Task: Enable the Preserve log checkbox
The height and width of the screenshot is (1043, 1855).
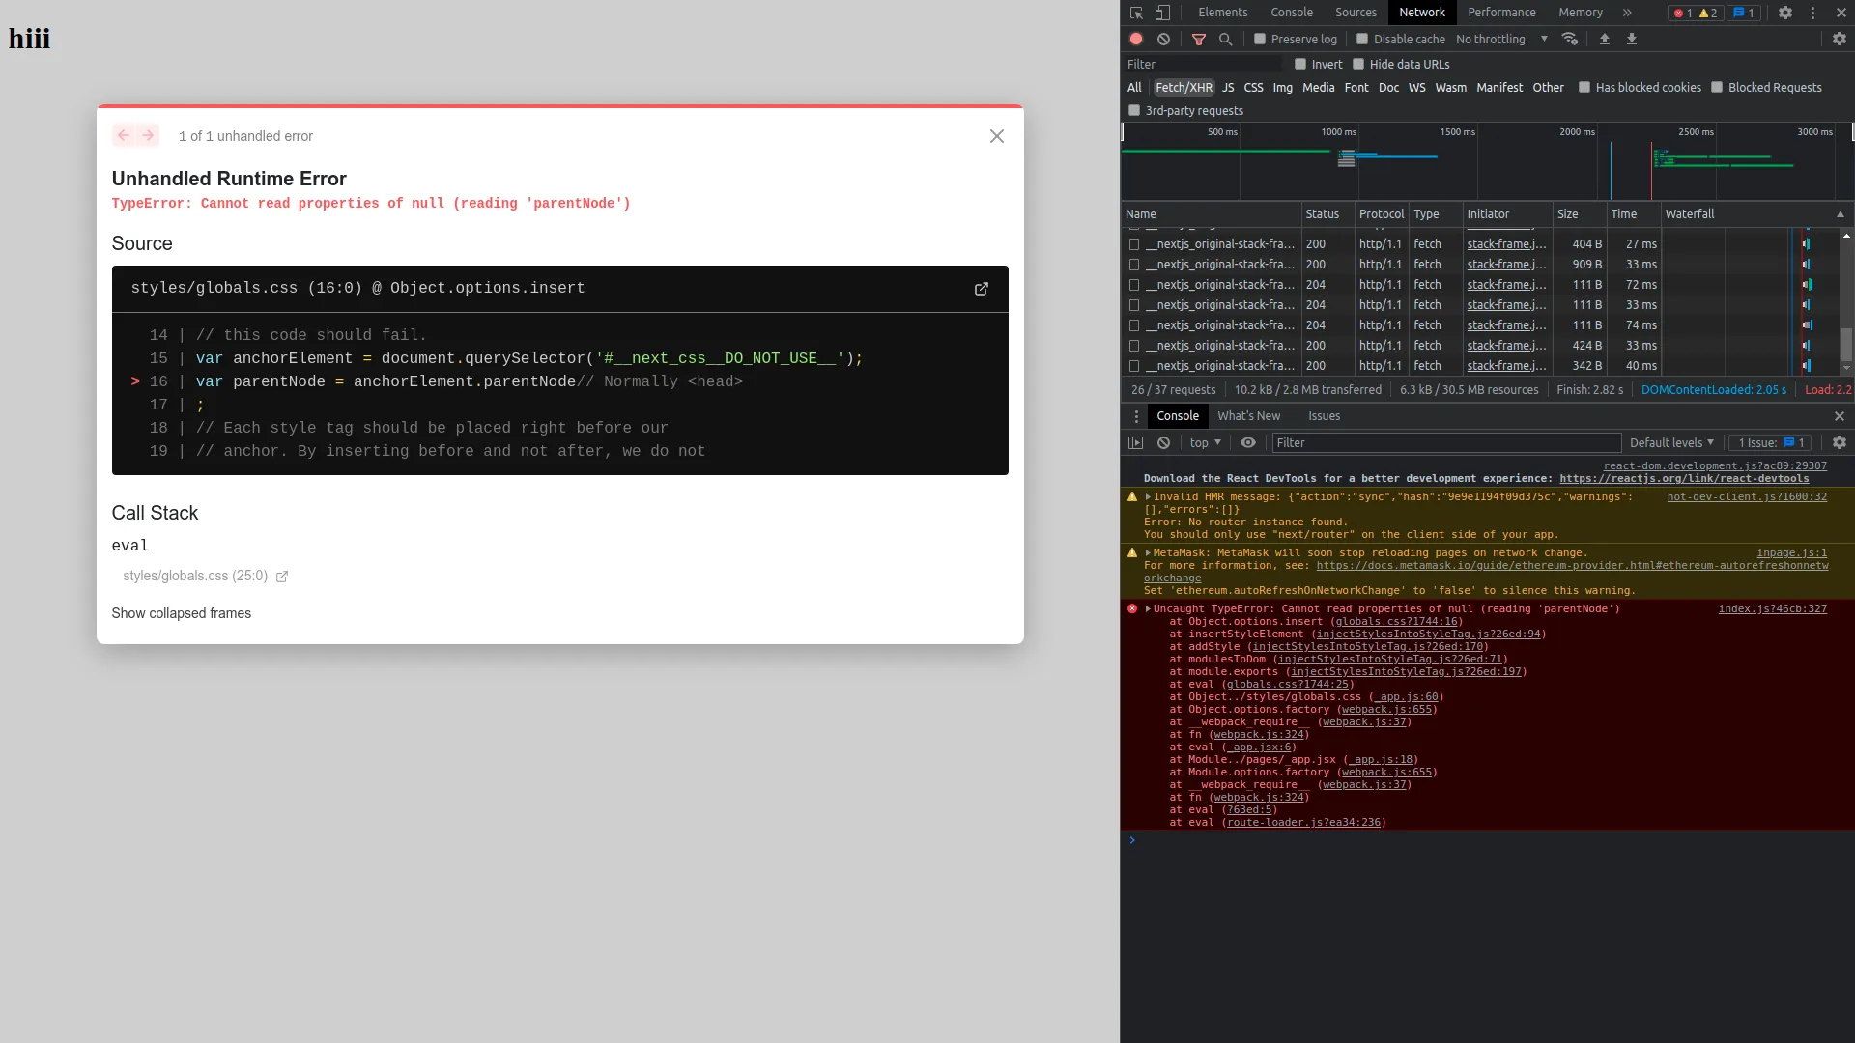Action: click(1260, 39)
